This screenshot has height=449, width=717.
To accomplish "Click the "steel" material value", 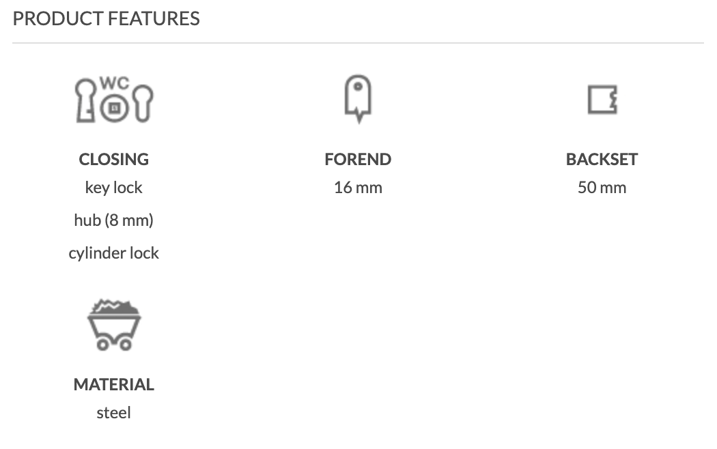I will (114, 413).
